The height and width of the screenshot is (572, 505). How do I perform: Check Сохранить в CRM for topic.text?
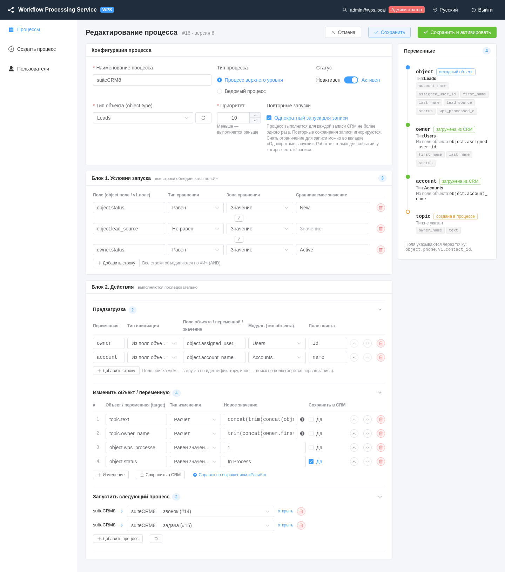(x=311, y=419)
